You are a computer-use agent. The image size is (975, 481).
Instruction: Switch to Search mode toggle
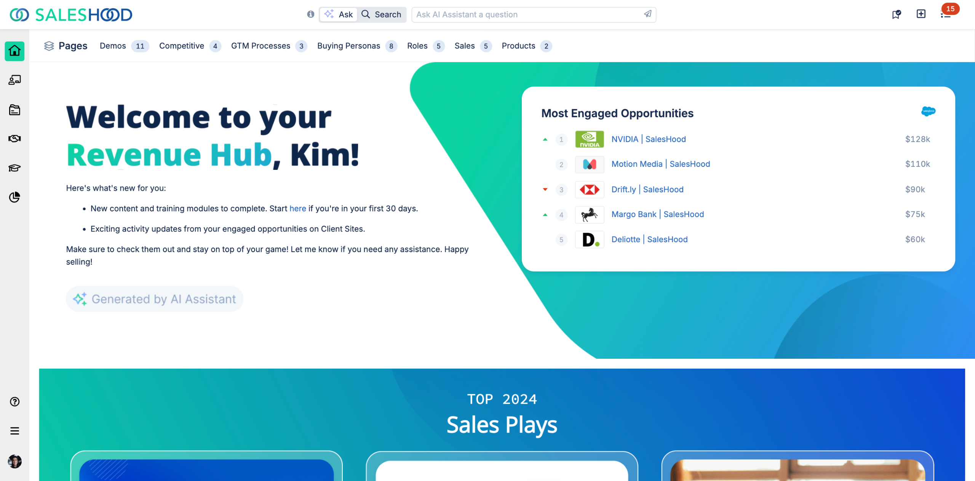click(x=382, y=14)
